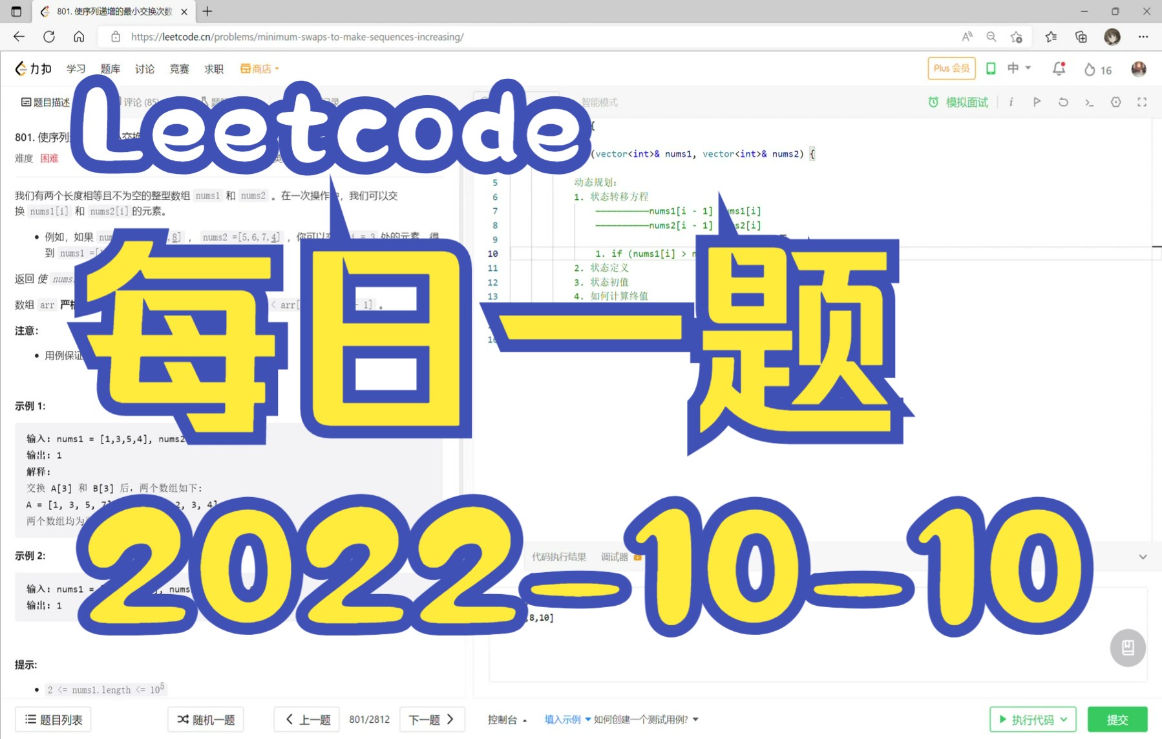Click the editor run triangle icon
This screenshot has height=739, width=1162.
[1037, 102]
